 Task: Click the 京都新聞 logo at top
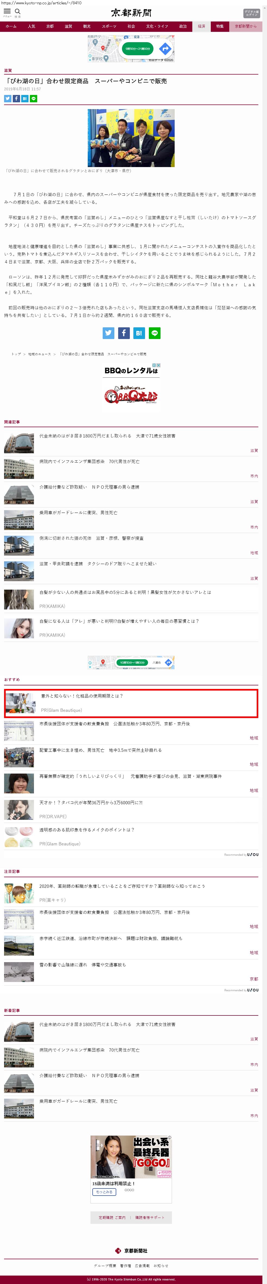pos(131,13)
